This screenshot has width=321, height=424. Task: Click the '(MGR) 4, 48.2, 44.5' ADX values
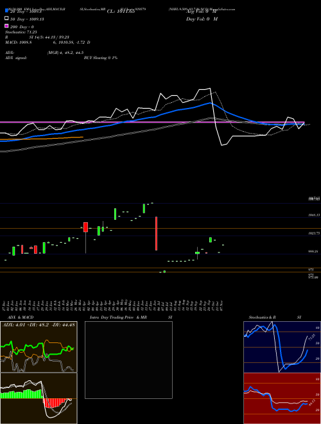click(x=65, y=53)
